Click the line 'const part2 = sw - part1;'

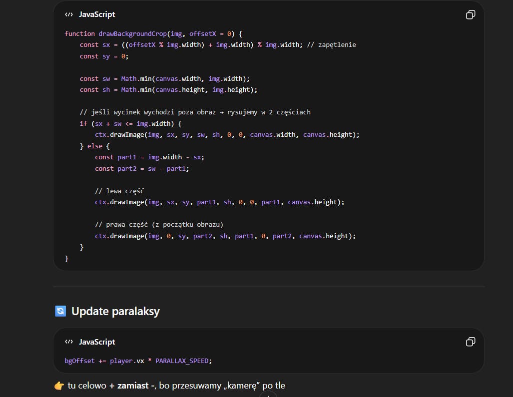pyautogui.click(x=142, y=169)
